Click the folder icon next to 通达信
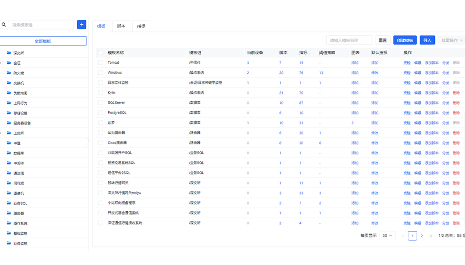Image resolution: width=465 pixels, height=265 pixels. [9, 173]
